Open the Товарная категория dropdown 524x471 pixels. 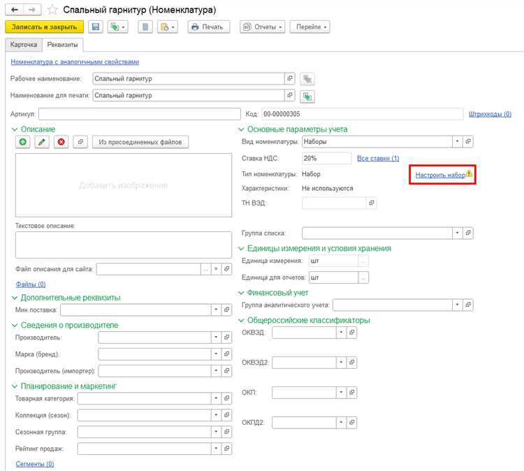(x=216, y=398)
